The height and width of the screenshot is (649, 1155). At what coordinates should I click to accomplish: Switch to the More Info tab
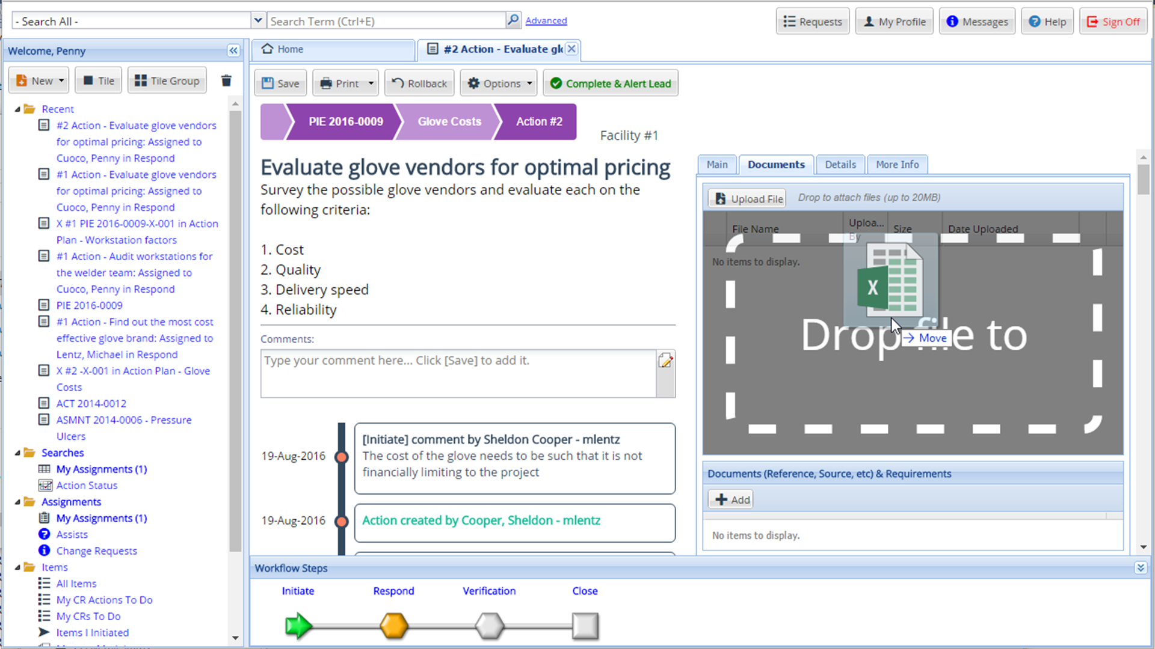pyautogui.click(x=897, y=165)
